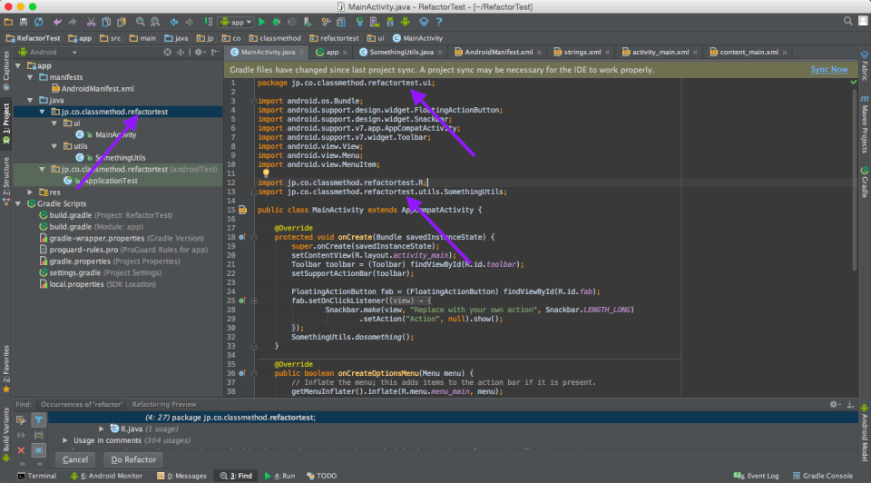Image resolution: width=871 pixels, height=483 pixels.
Task: Close the MainActivity.java tab
Action: (301, 53)
